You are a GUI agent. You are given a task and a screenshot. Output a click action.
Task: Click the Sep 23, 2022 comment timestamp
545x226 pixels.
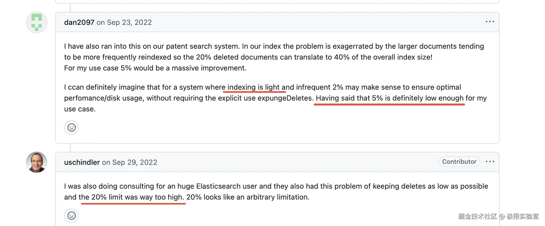pos(129,22)
